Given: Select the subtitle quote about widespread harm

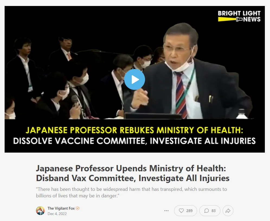Looking at the screenshot, I should [131, 192].
